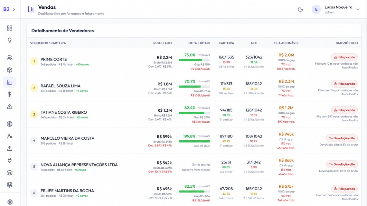Select the FELIPE MARTINS DA ROCHA vendor name
The width and height of the screenshot is (367, 206).
pos(67,191)
